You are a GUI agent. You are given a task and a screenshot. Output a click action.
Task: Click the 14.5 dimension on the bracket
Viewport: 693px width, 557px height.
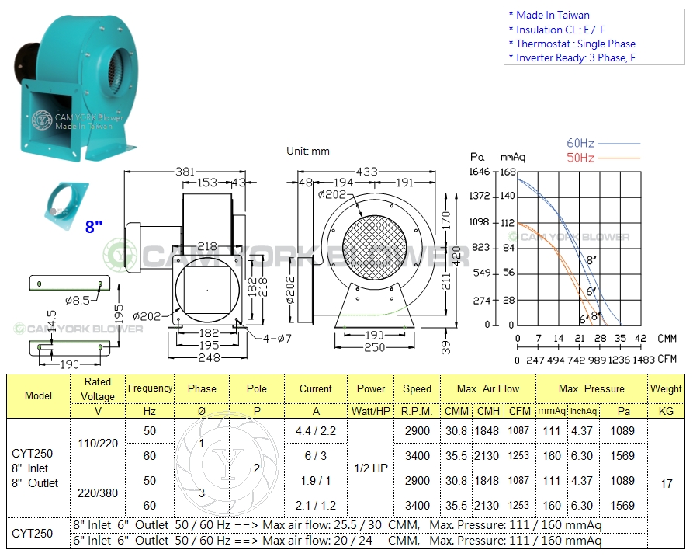52,321
